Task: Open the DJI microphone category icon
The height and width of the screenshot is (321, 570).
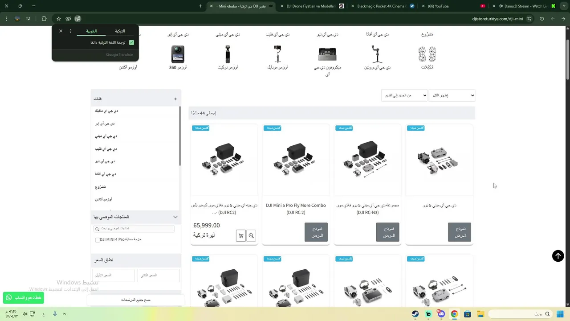Action: click(327, 54)
